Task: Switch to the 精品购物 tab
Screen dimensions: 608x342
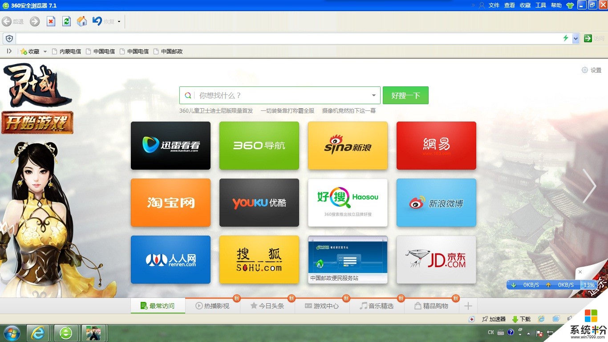Action: 432,306
